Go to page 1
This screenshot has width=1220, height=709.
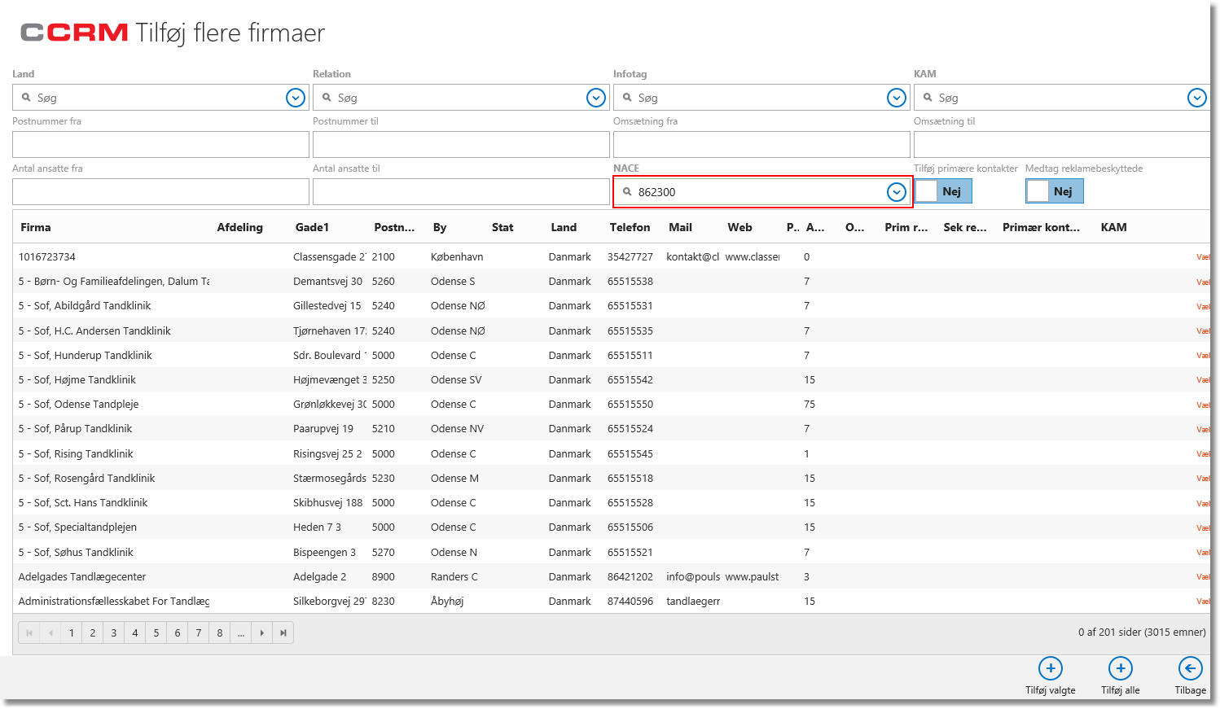(x=72, y=632)
